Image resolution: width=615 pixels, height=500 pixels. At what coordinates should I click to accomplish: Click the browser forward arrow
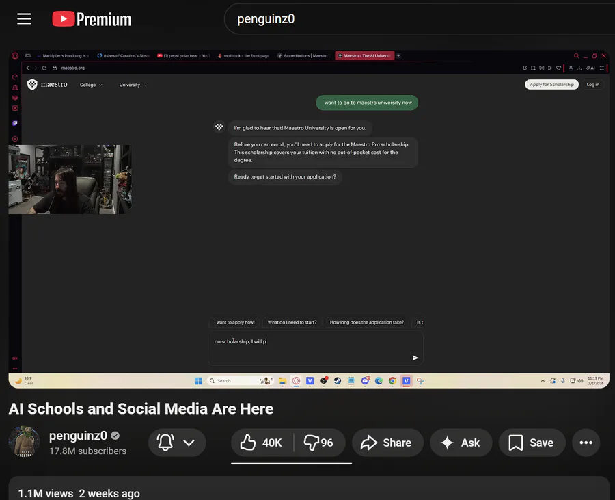pyautogui.click(x=36, y=68)
